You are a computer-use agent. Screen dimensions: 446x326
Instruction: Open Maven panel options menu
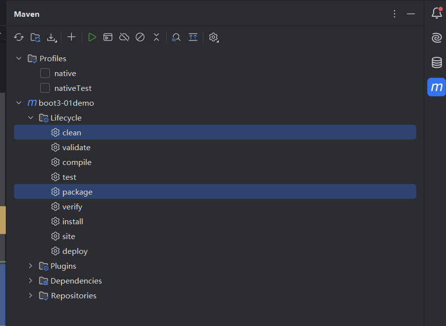click(x=395, y=14)
